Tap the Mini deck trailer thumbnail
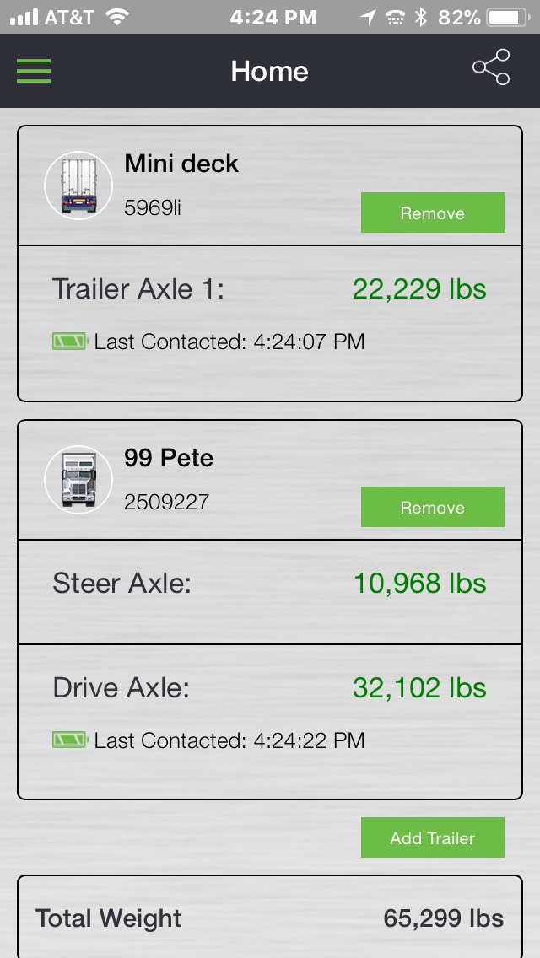 coord(78,186)
